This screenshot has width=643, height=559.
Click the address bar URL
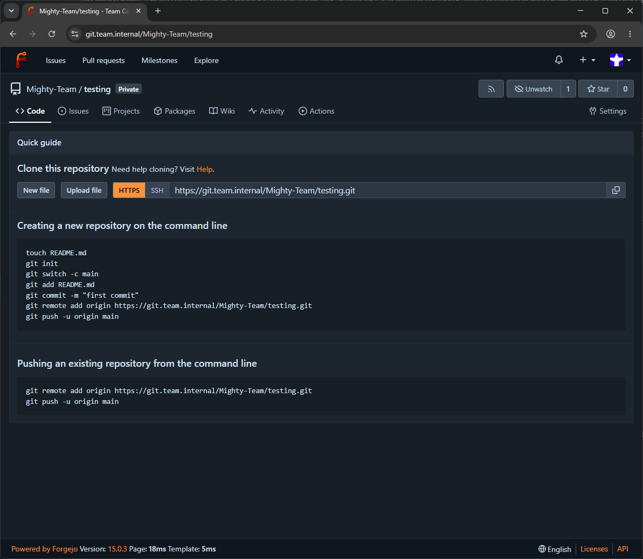149,34
